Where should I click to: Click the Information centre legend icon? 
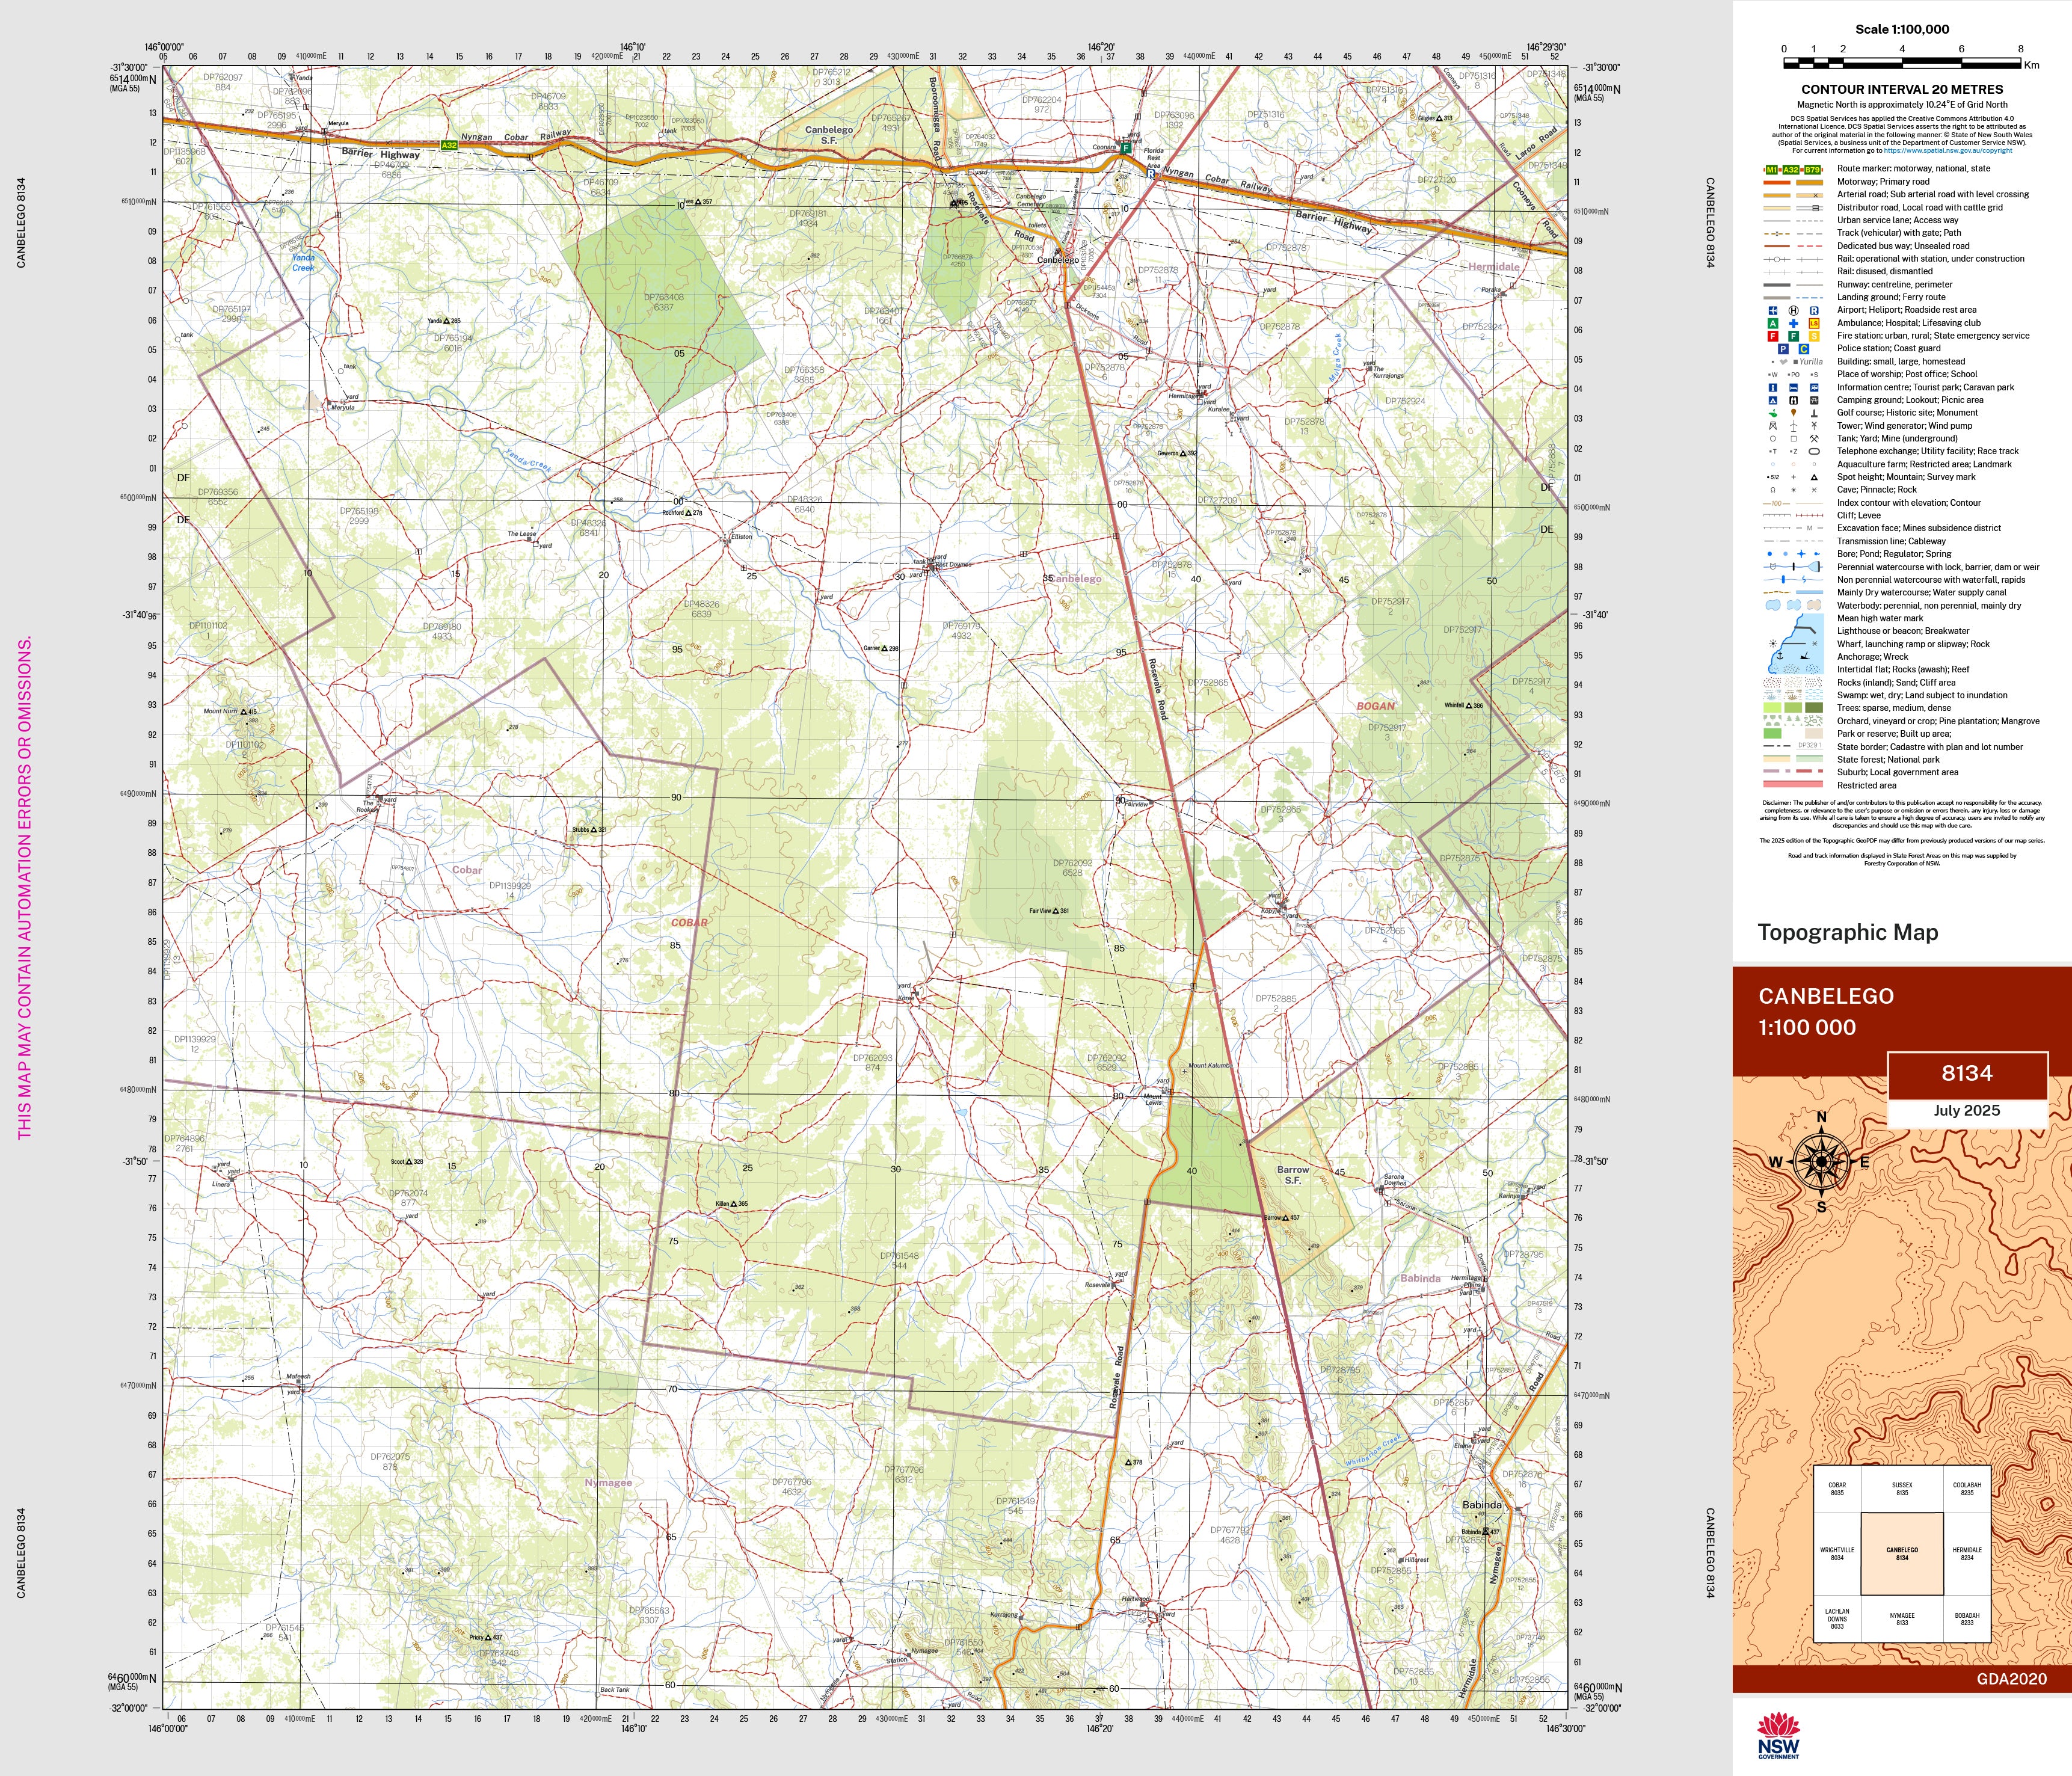tap(1772, 387)
